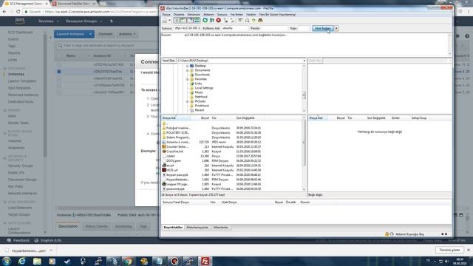Open the Yer İmleri menu
The width and height of the screenshot is (473, 266).
coord(236,15)
